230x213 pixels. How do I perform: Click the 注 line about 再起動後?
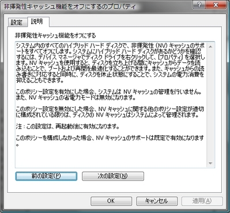67,126
